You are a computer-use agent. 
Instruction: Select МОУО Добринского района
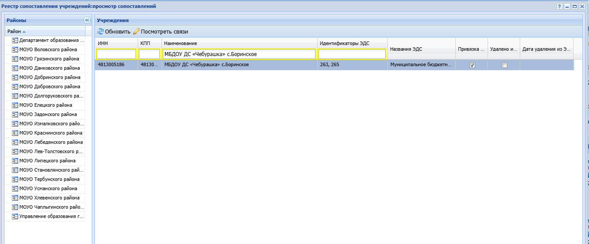46,77
